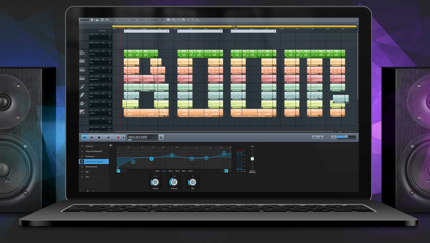Mute the drums track
The image size is (430, 243).
97,51
